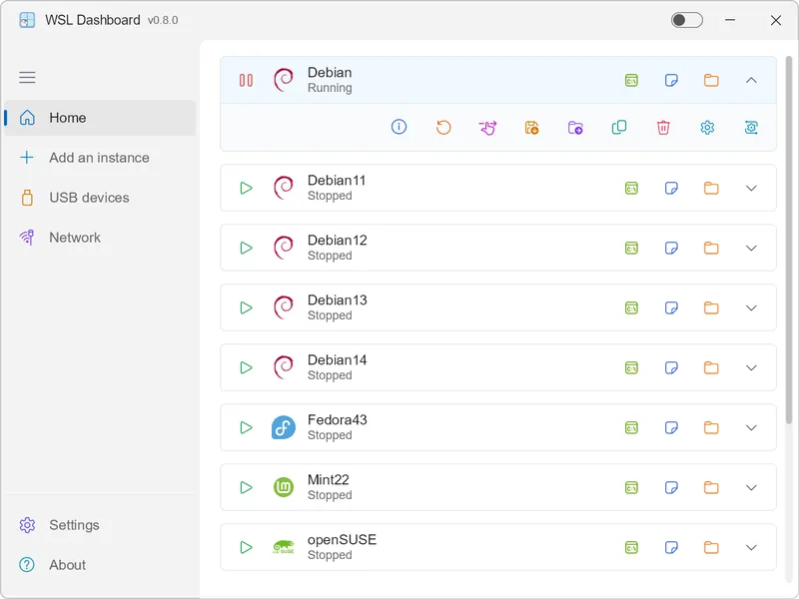The width and height of the screenshot is (799, 599).
Task: Start the Fedora43 instance
Action: (246, 427)
